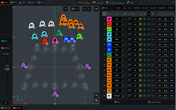Select the red electric guitar object on map
Image resolution: width=176 pixels, height=110 pixels.
tap(45, 42)
